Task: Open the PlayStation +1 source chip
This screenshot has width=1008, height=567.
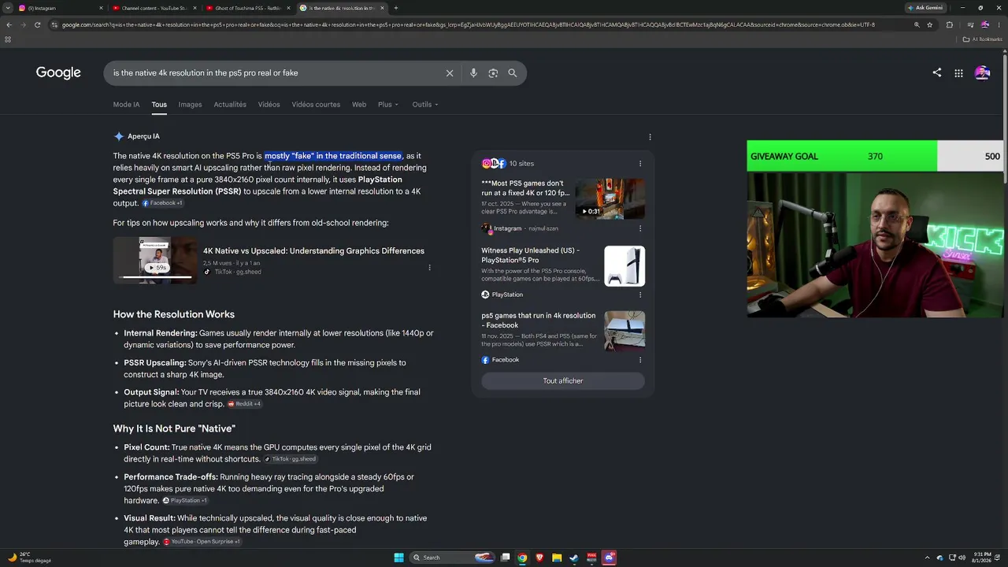Action: click(x=185, y=501)
